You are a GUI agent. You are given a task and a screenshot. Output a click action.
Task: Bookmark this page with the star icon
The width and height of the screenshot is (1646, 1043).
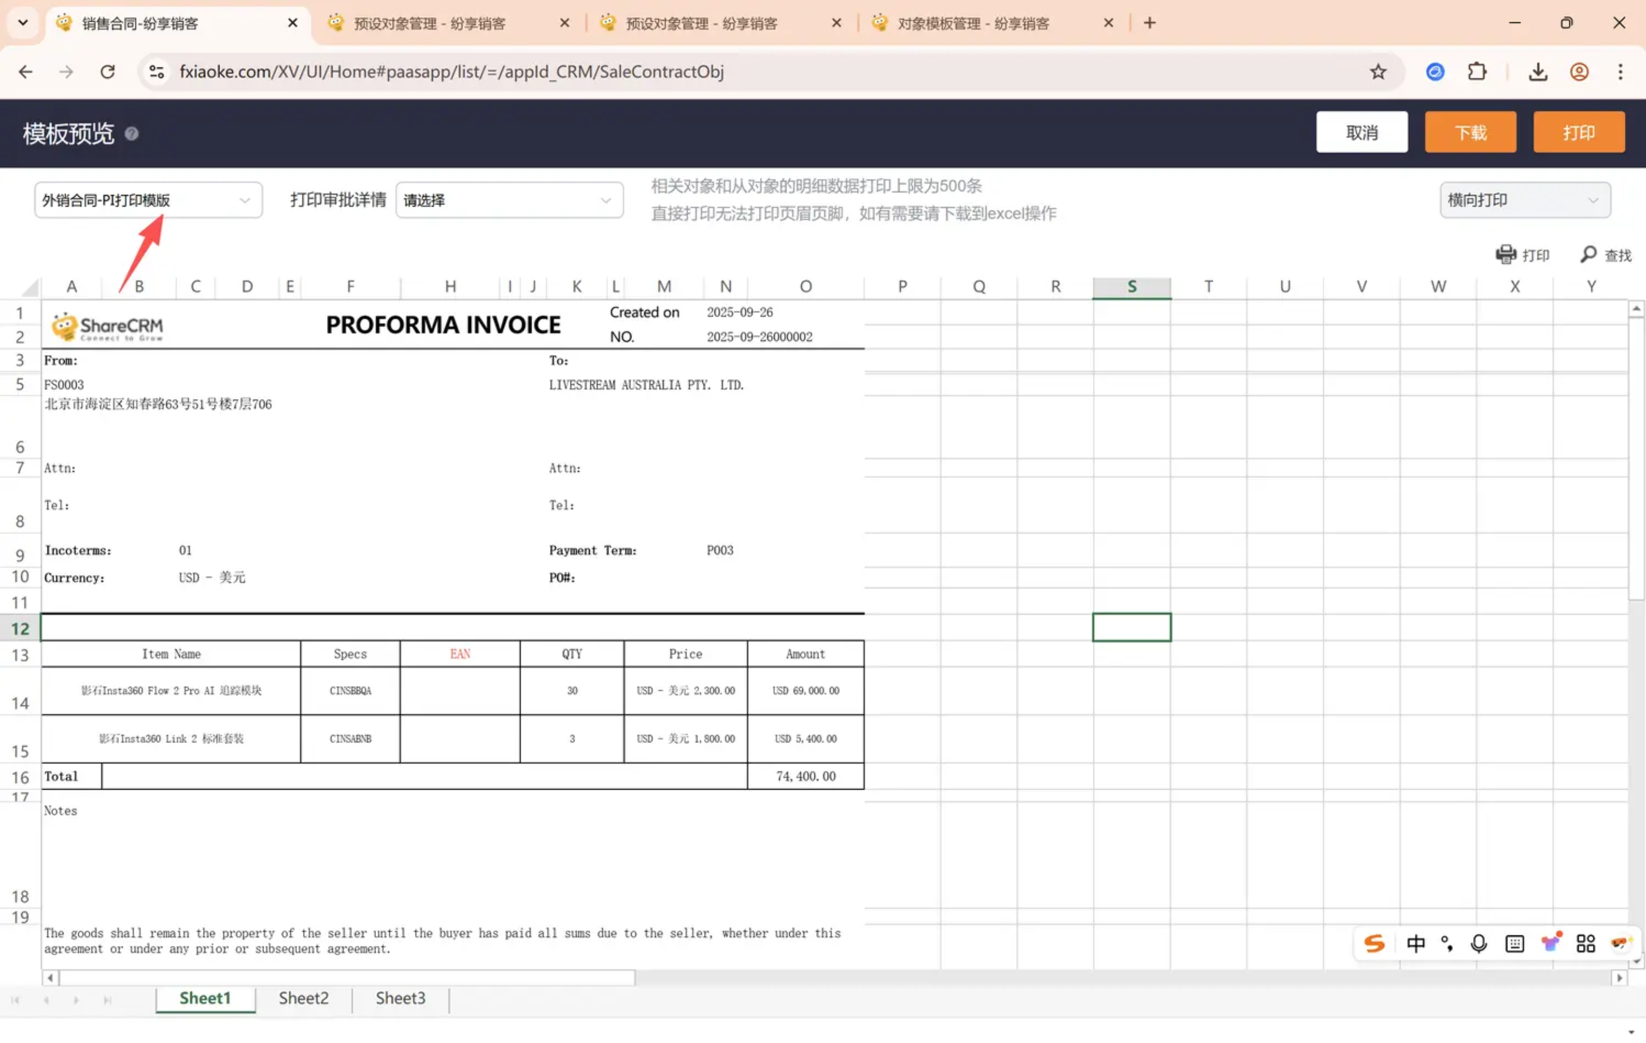pos(1377,72)
